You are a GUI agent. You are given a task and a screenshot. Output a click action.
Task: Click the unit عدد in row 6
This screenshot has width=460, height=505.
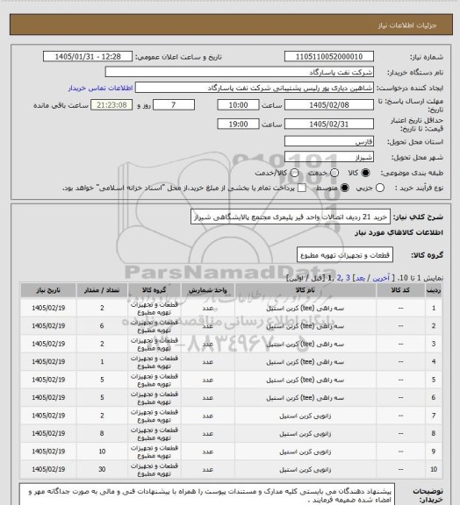point(208,398)
